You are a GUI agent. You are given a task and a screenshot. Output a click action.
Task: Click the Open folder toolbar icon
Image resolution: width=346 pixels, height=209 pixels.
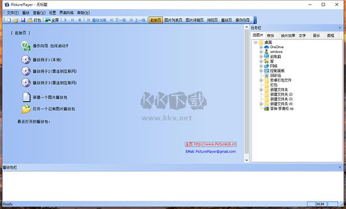(16, 20)
